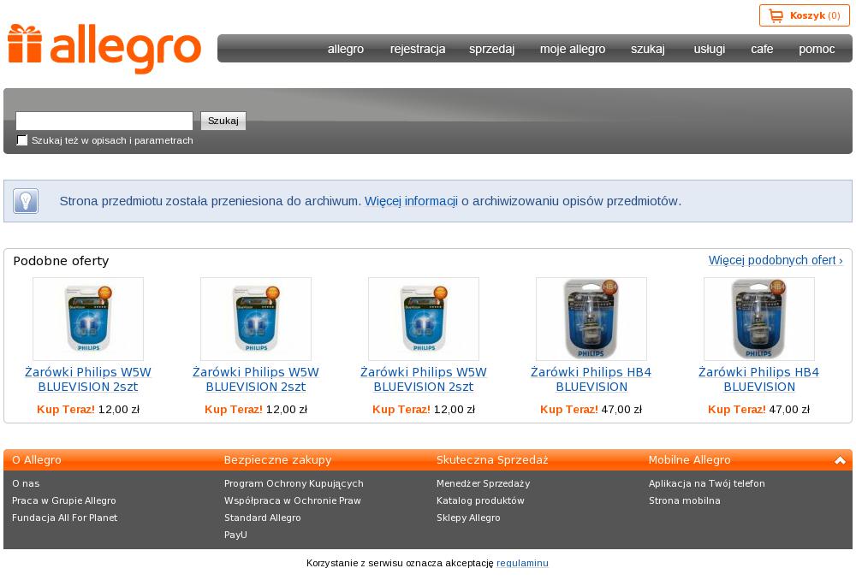Open second Żarówki Philips W5W title link
Viewport: 856px width, 580px height.
pyautogui.click(x=255, y=379)
